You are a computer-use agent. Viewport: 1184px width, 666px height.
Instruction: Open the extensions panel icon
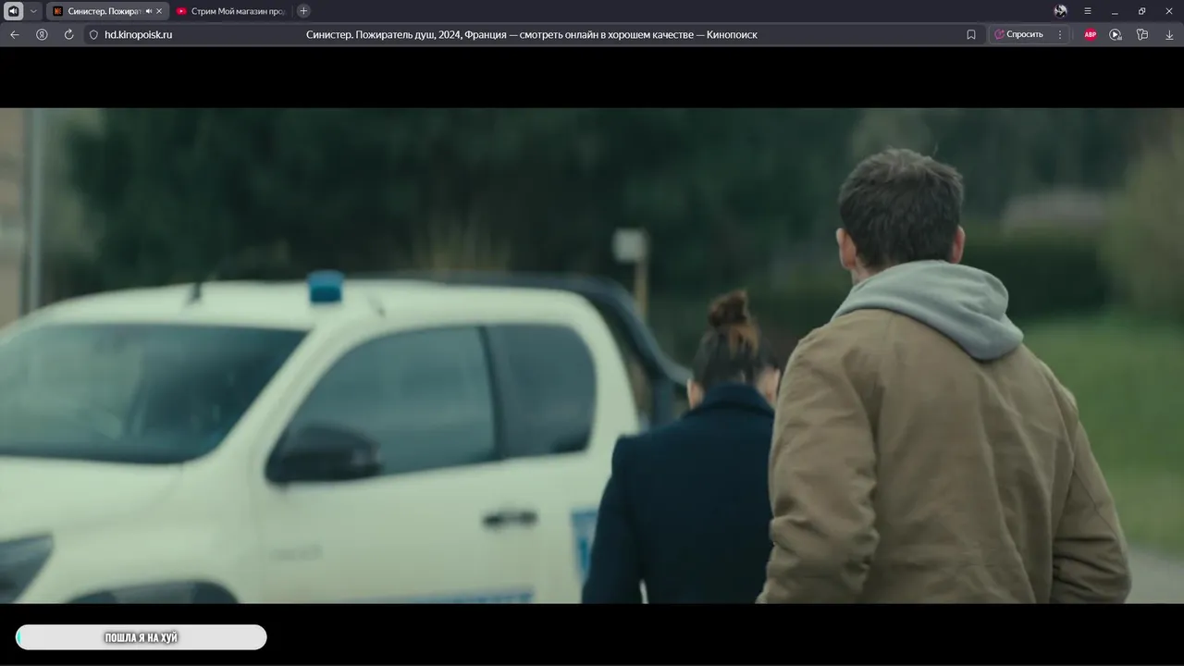tap(1142, 34)
